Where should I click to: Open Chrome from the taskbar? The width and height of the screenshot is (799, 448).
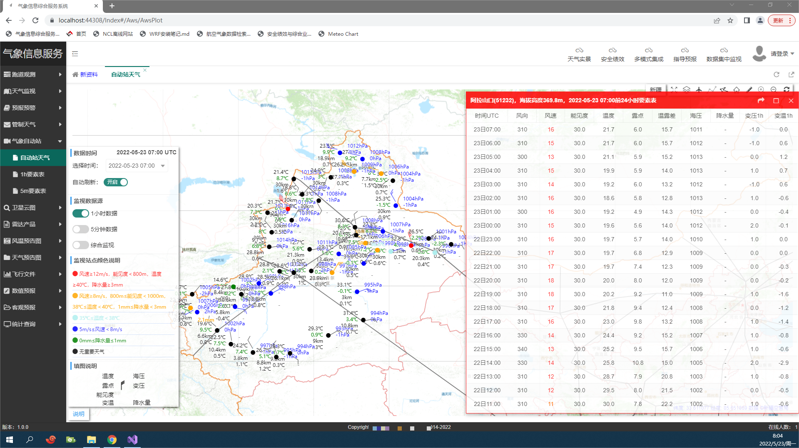click(112, 440)
